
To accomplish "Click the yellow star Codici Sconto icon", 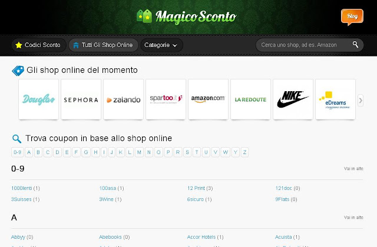I will pyautogui.click(x=19, y=45).
